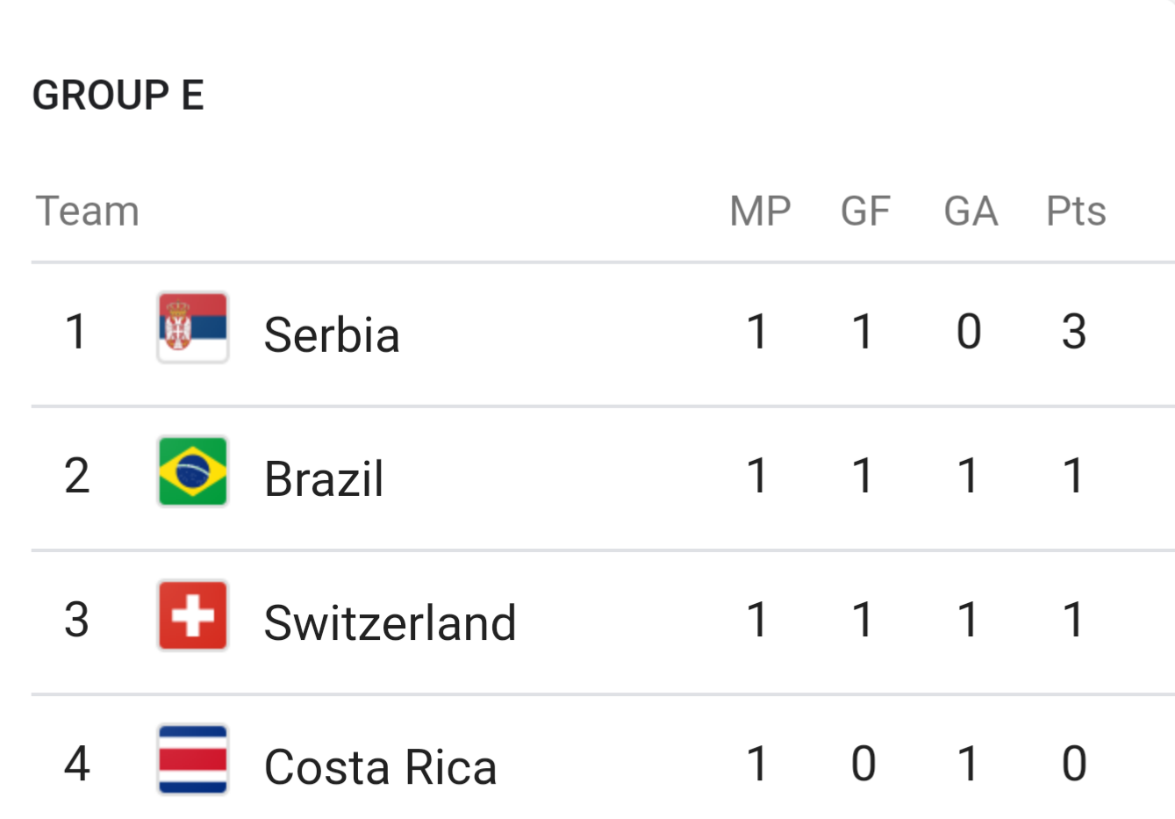Click Costa Rica's rank number 4
This screenshot has height=819, width=1175.
pyautogui.click(x=77, y=764)
